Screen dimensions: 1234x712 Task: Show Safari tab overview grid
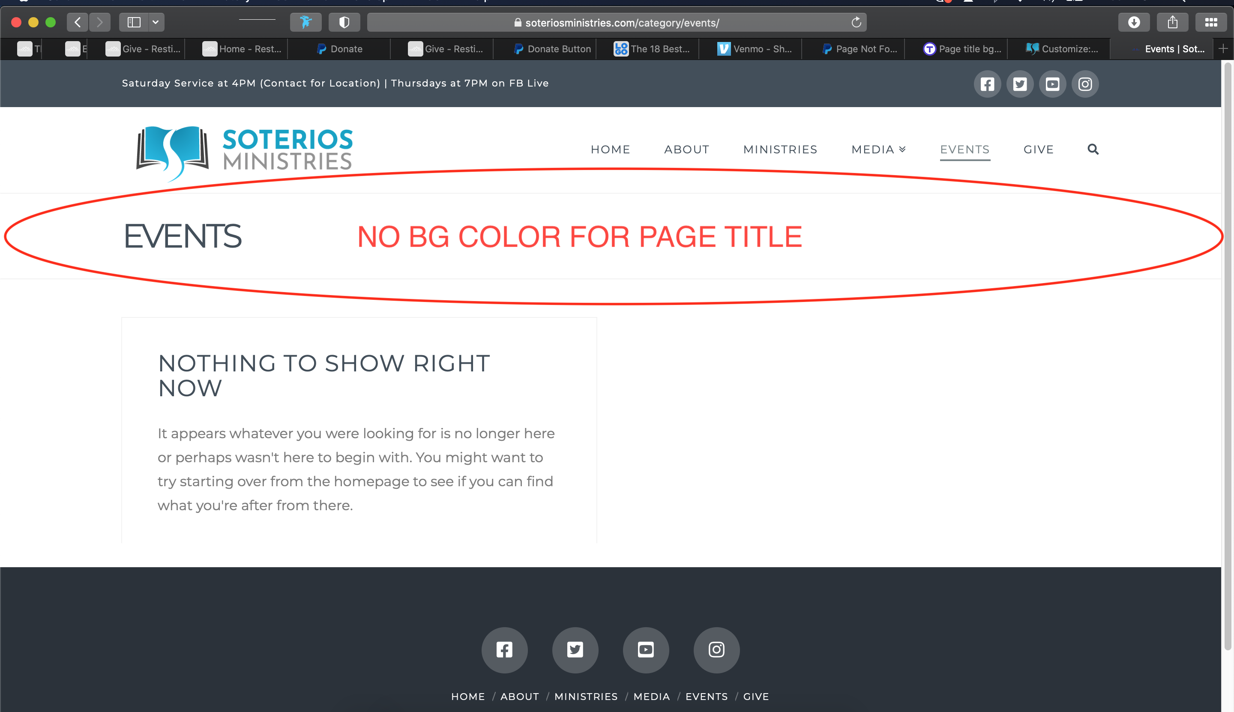click(1211, 23)
